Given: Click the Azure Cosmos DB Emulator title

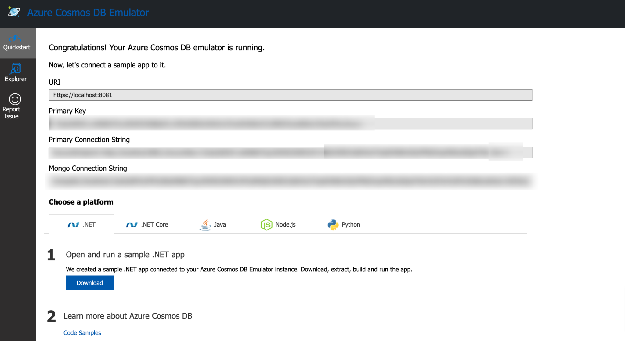Looking at the screenshot, I should (x=88, y=12).
